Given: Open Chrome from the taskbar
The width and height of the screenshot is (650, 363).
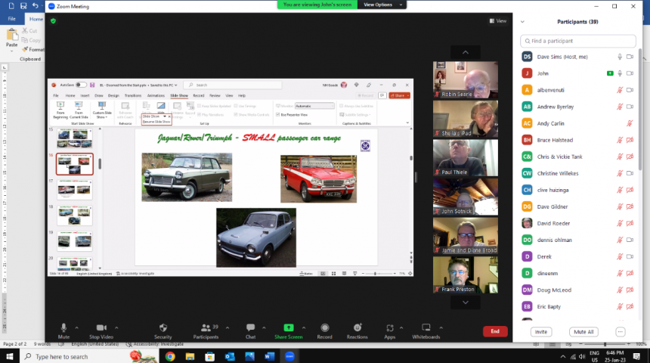Looking at the screenshot, I should tap(170, 356).
